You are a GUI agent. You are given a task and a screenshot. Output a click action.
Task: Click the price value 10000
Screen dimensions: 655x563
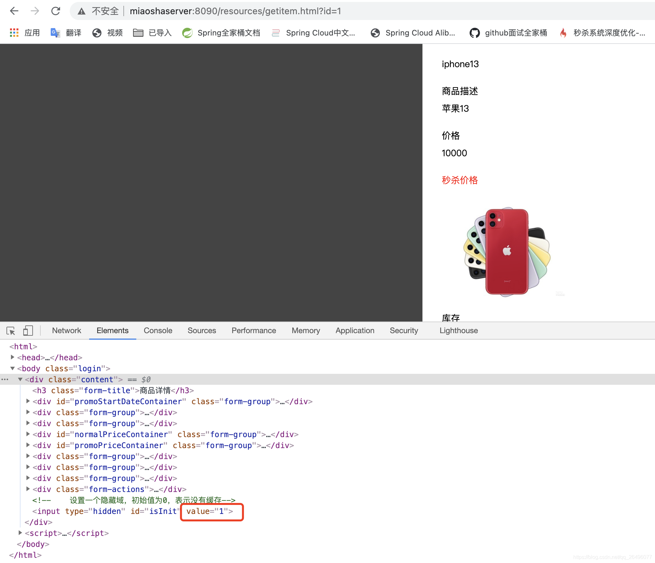pos(454,153)
